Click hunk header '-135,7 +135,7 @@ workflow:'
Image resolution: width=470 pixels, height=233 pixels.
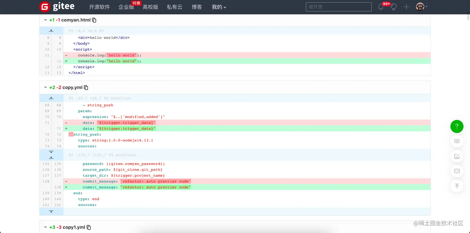(x=103, y=155)
